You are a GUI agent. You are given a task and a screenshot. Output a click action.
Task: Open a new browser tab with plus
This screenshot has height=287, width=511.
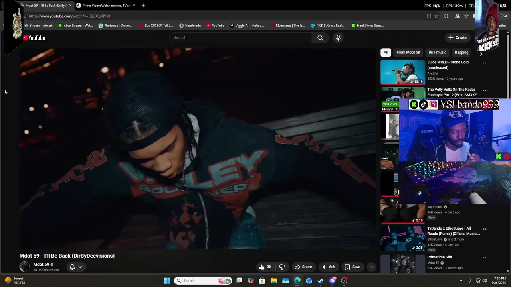tap(143, 6)
